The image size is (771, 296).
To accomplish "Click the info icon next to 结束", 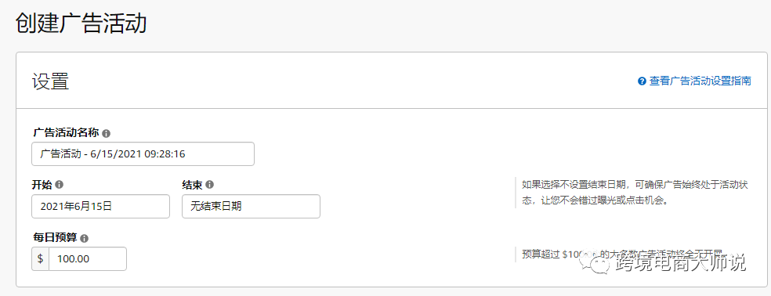I will (209, 185).
